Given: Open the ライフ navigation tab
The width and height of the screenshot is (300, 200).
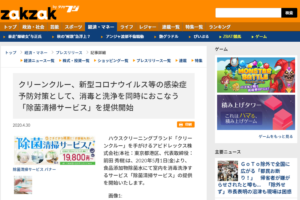Looking at the screenshot, I should click(127, 27).
